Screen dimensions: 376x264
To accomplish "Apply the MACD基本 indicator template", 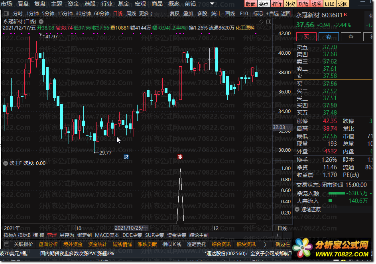I will coord(107,235).
